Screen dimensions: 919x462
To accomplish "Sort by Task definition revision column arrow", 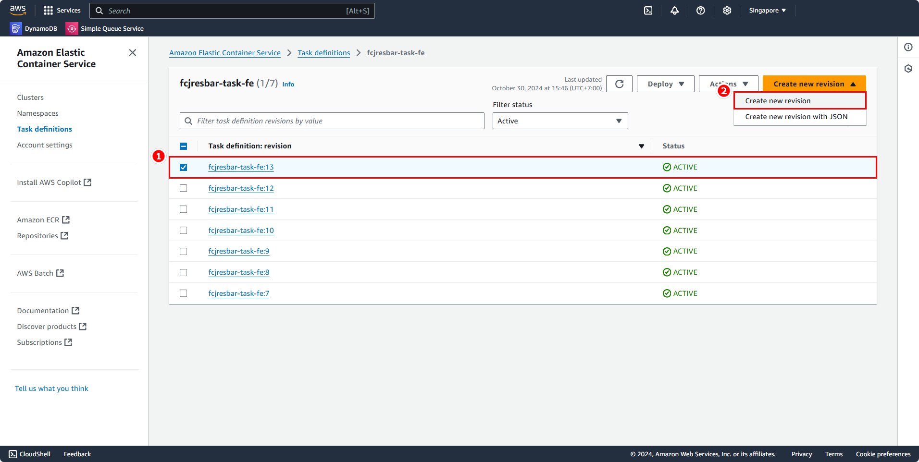I will click(x=641, y=146).
